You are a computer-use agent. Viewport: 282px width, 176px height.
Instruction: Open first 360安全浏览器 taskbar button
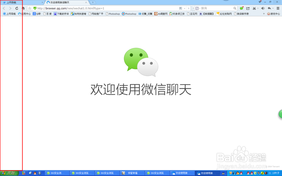(57, 173)
